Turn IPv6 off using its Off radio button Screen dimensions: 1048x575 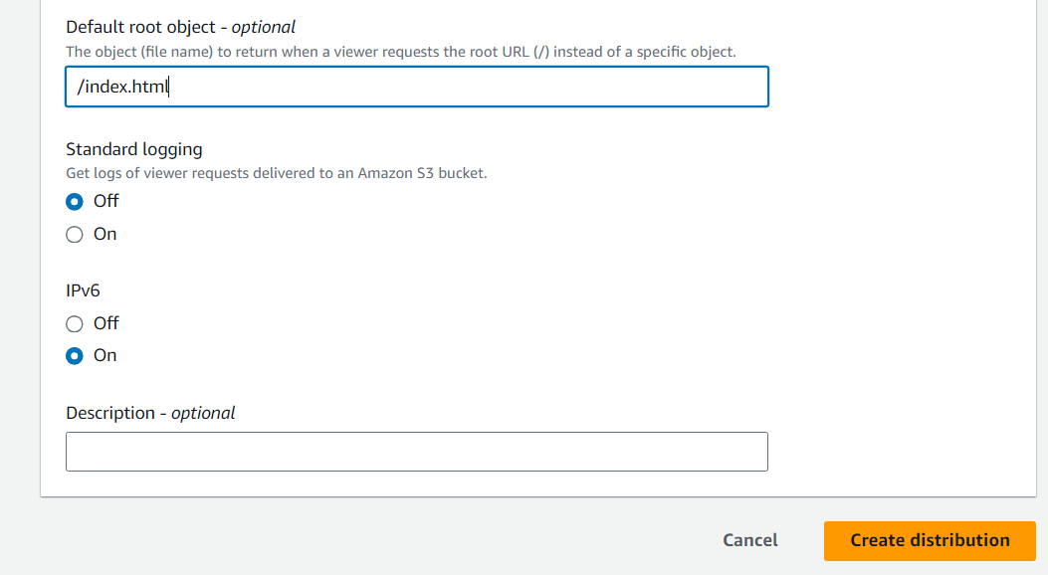(x=75, y=324)
